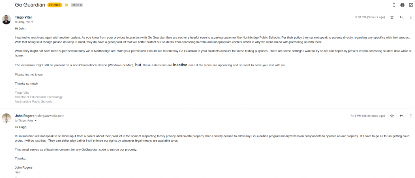Click the External tag badge
This screenshot has height=178, width=415.
[55, 5]
